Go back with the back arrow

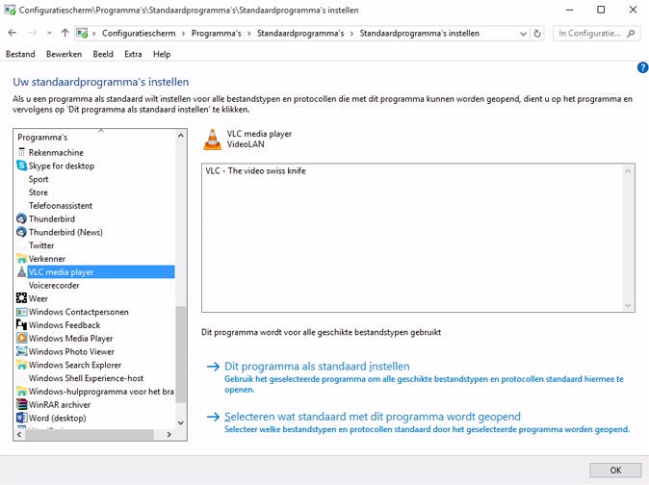point(13,33)
